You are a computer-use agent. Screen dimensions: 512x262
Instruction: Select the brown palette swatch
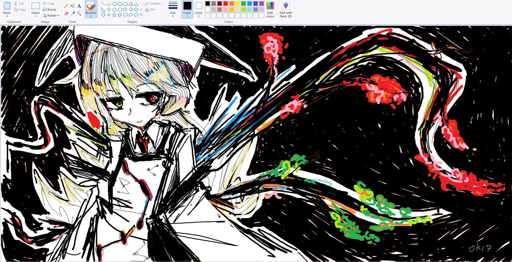[219, 9]
